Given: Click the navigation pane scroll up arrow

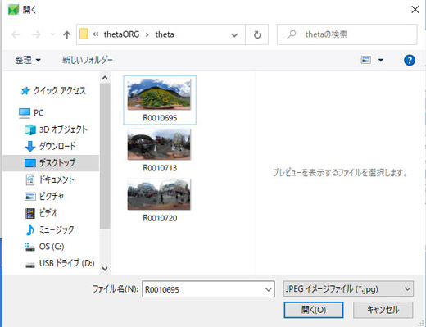Looking at the screenshot, I should pyautogui.click(x=105, y=78).
